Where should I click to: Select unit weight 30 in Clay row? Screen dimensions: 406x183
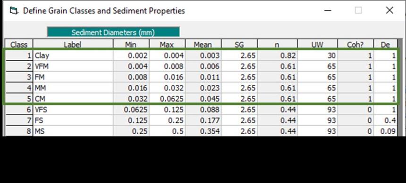[318, 56]
